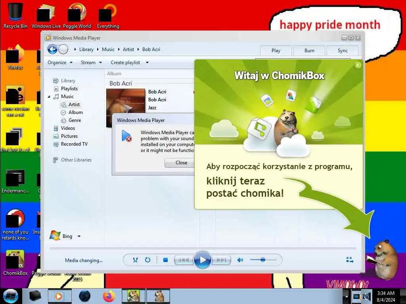The width and height of the screenshot is (406, 304).
Task: Click the Firefox taskbar icon
Action: click(109, 296)
